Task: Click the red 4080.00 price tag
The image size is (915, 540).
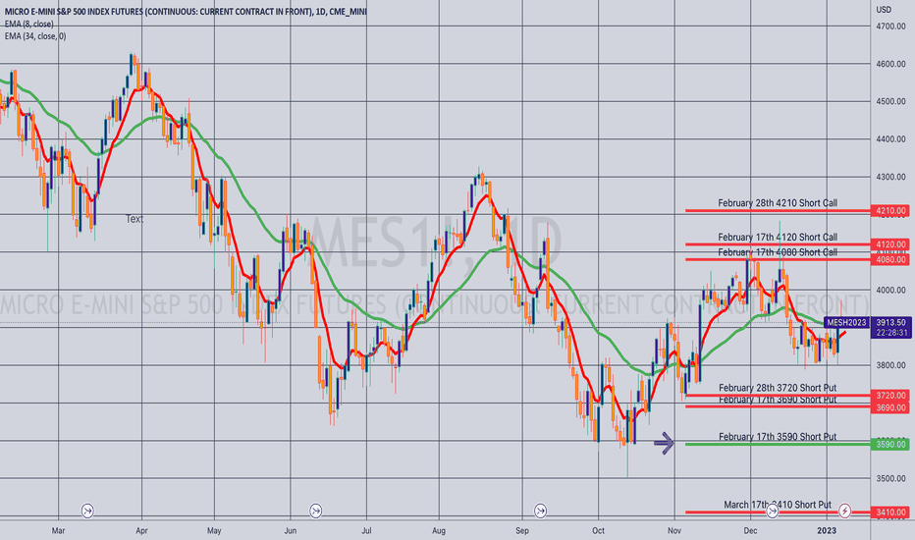Action: [x=889, y=260]
